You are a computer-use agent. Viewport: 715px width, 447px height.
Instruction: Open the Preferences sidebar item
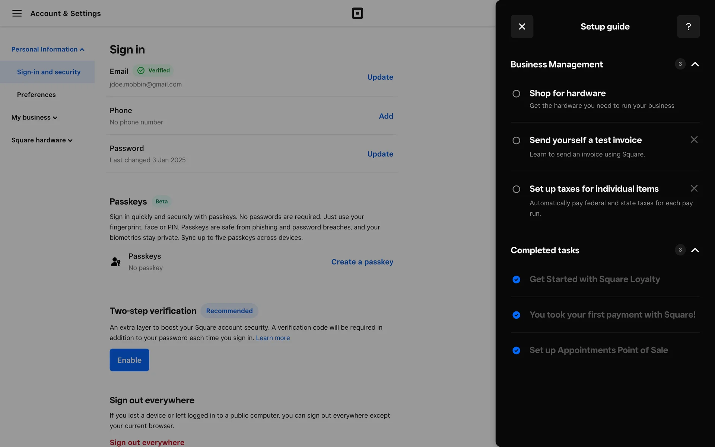tap(36, 95)
